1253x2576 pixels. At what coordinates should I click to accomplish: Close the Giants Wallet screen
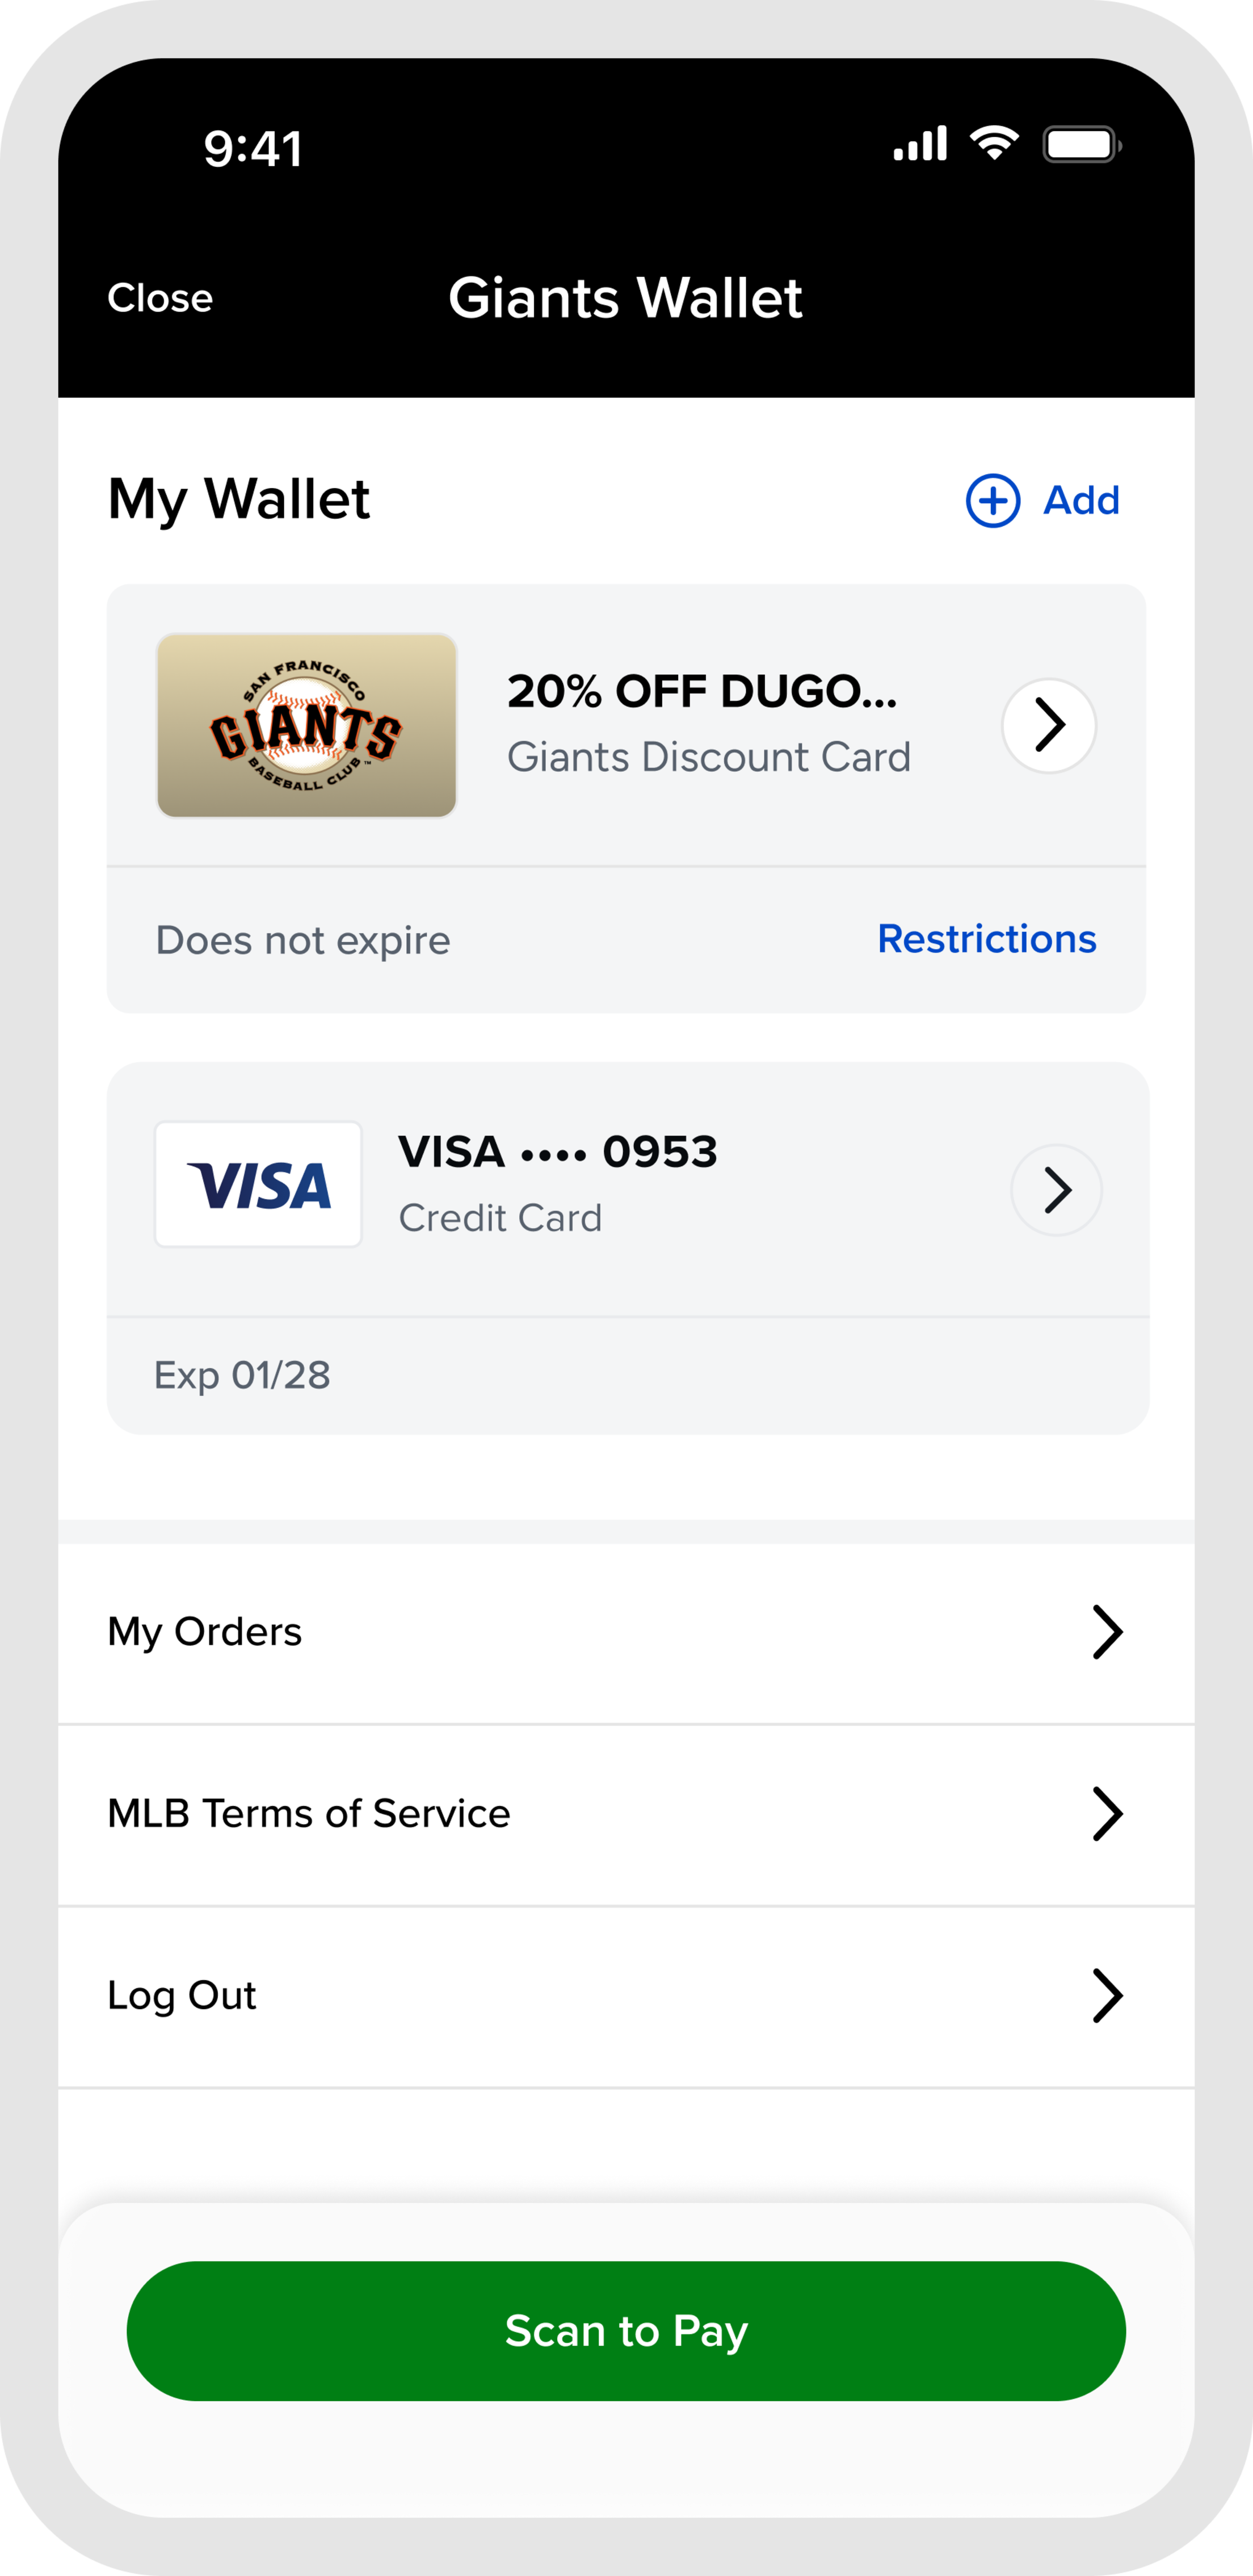point(160,298)
